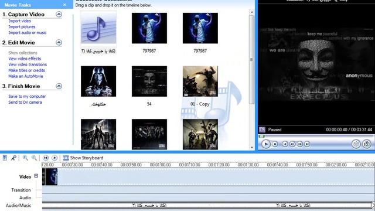Click the collections vertical scrollbar thumb
This screenshot has width=375, height=211.
[x=251, y=60]
